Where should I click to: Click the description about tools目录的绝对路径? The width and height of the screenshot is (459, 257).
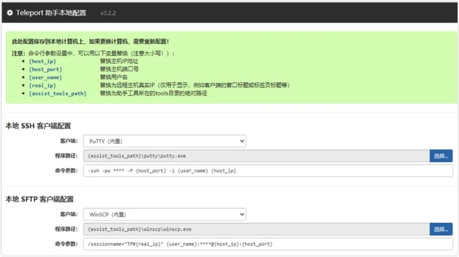[154, 93]
